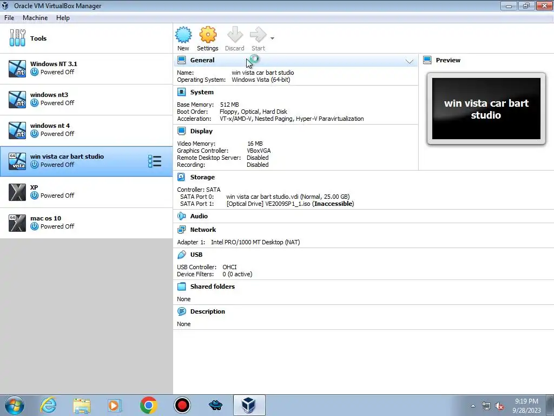Open the System settings heading link
Screen dimensions: 554x416
202,92
